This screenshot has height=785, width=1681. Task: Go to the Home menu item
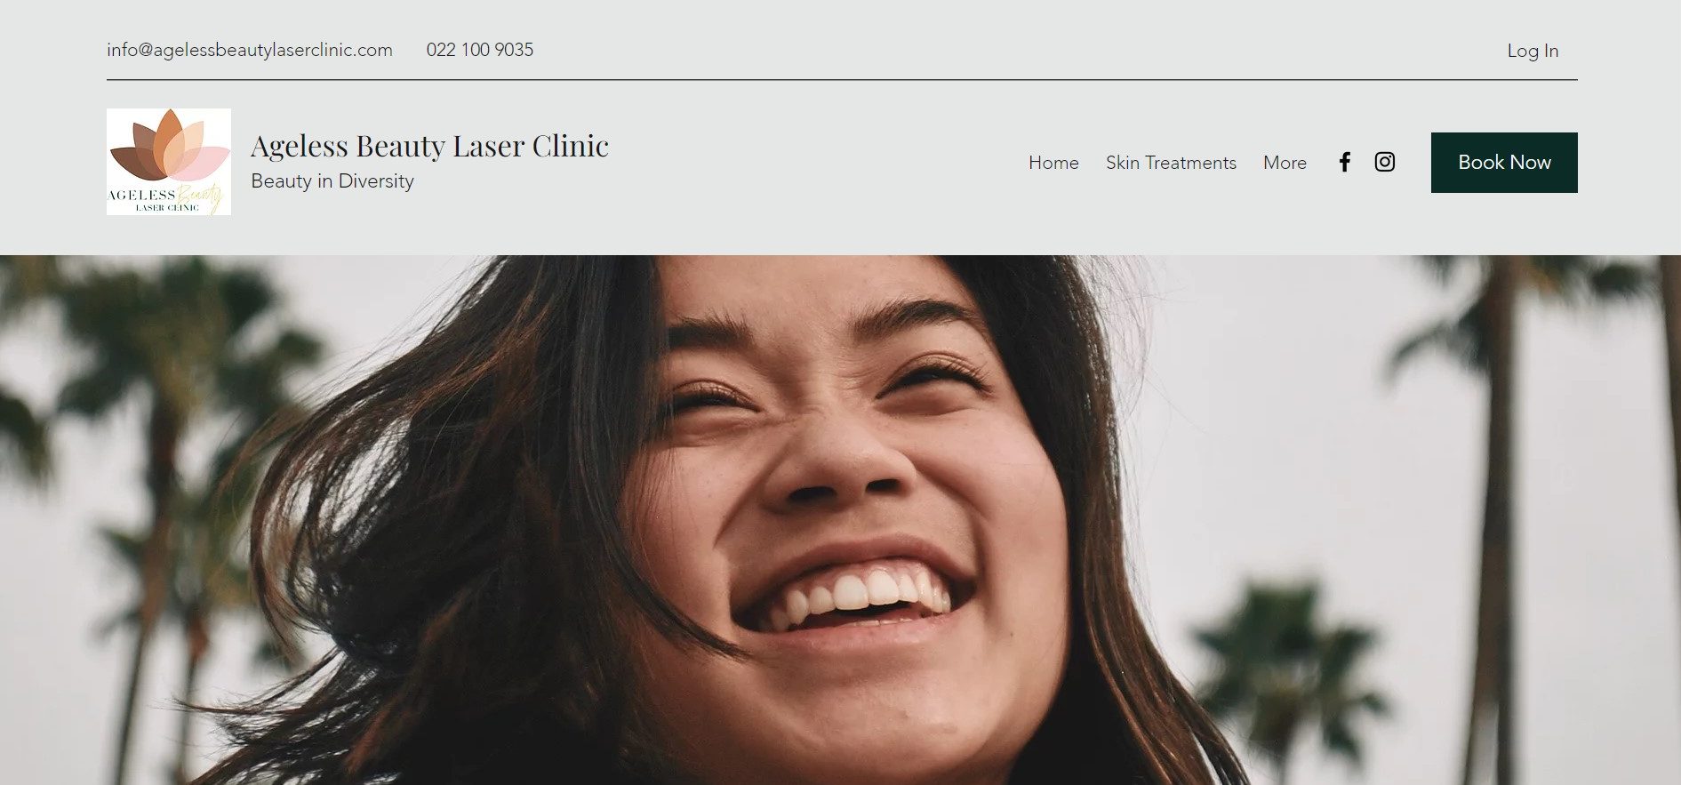pyautogui.click(x=1053, y=163)
